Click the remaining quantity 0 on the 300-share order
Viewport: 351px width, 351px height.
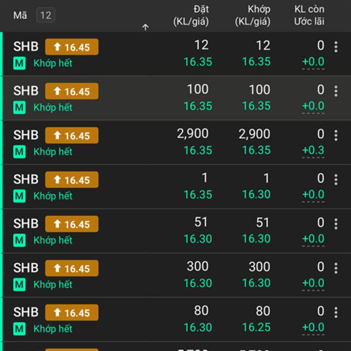pyautogui.click(x=321, y=267)
